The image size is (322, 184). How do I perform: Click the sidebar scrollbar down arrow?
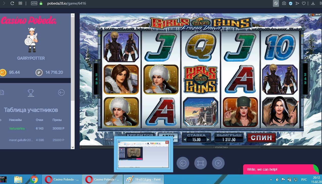[x=73, y=147]
